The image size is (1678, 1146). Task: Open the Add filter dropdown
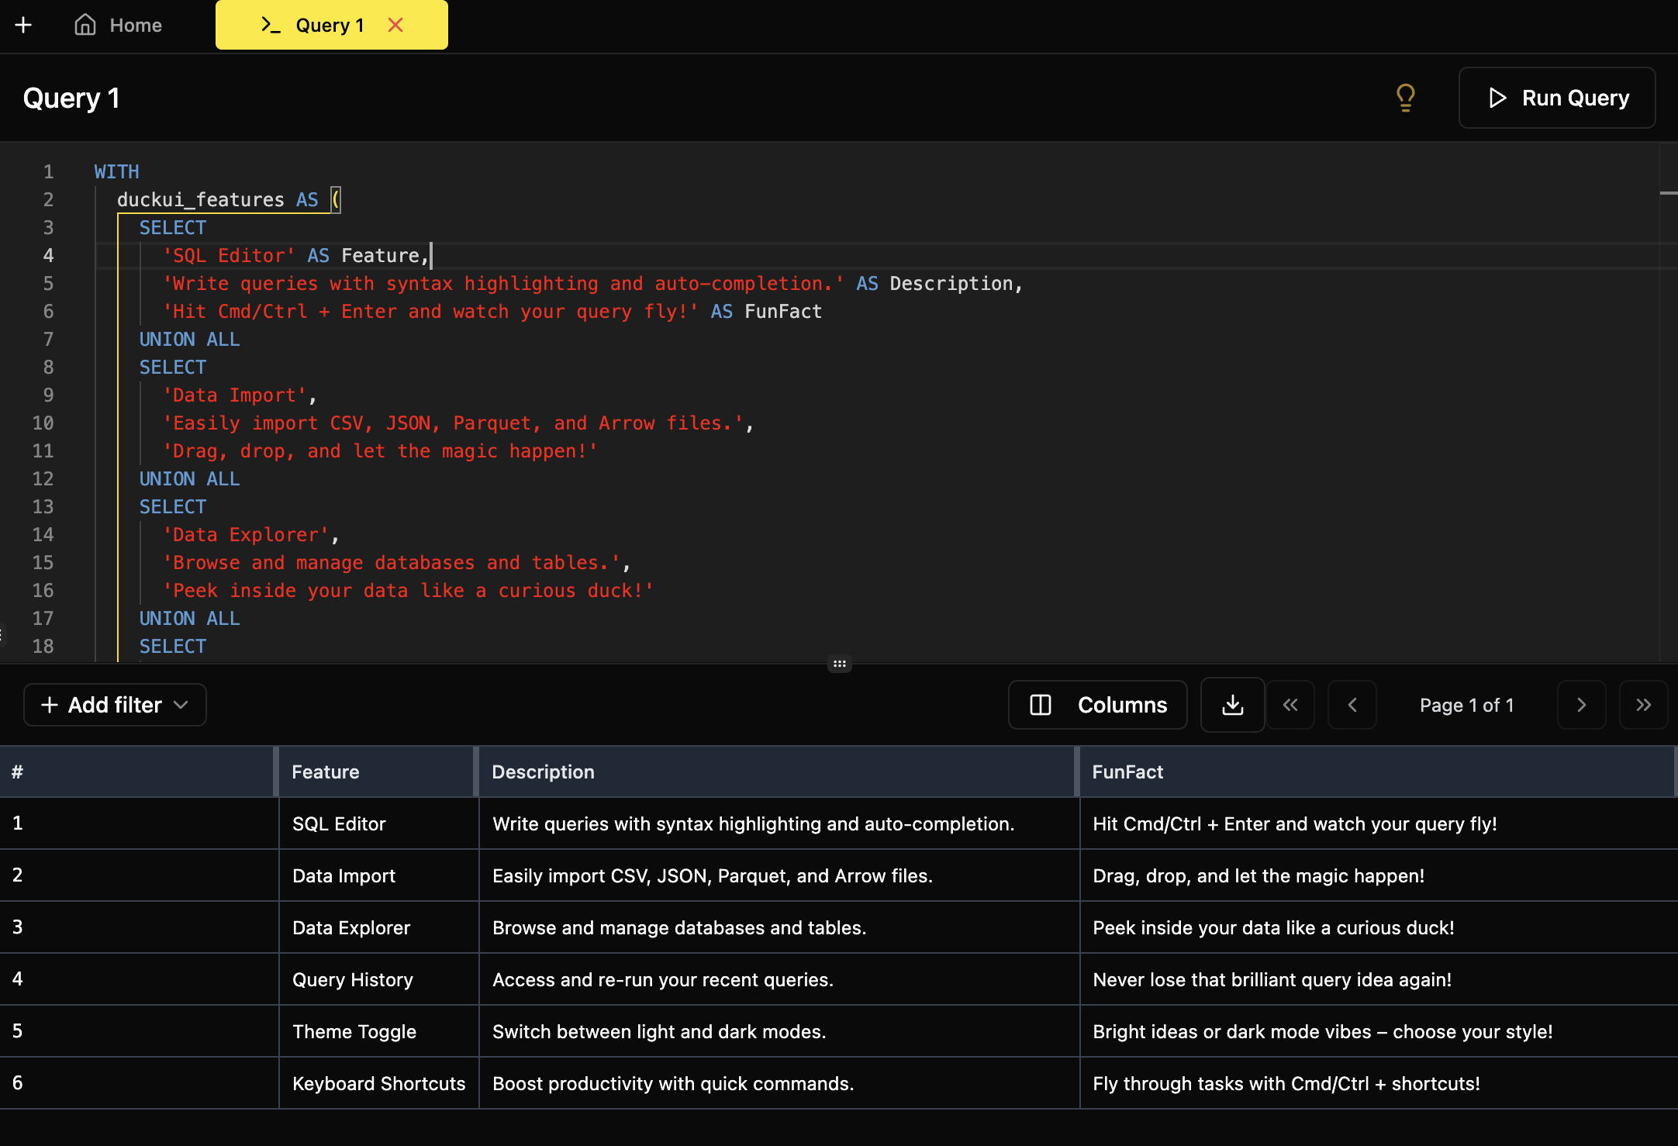tap(115, 705)
